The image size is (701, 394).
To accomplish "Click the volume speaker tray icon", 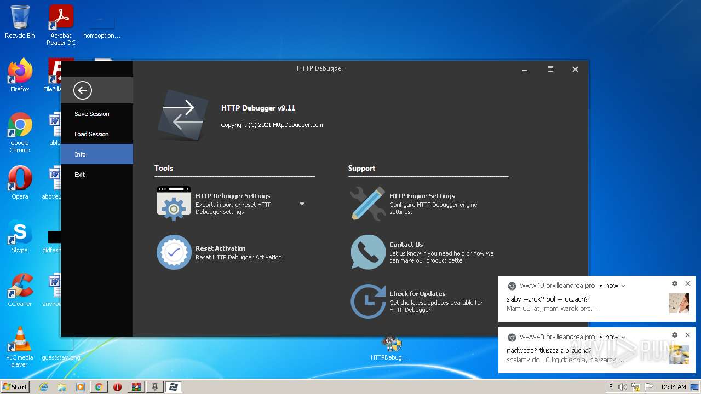I will (623, 387).
